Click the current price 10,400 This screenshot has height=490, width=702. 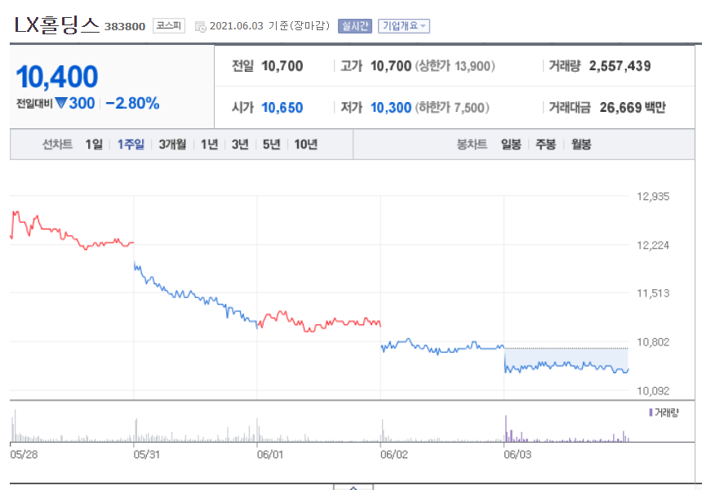click(x=57, y=77)
